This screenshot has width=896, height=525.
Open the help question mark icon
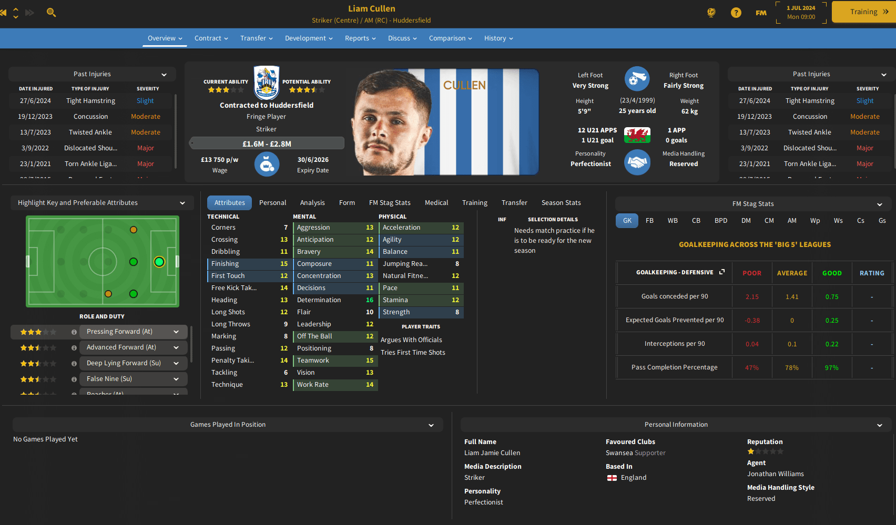(736, 13)
